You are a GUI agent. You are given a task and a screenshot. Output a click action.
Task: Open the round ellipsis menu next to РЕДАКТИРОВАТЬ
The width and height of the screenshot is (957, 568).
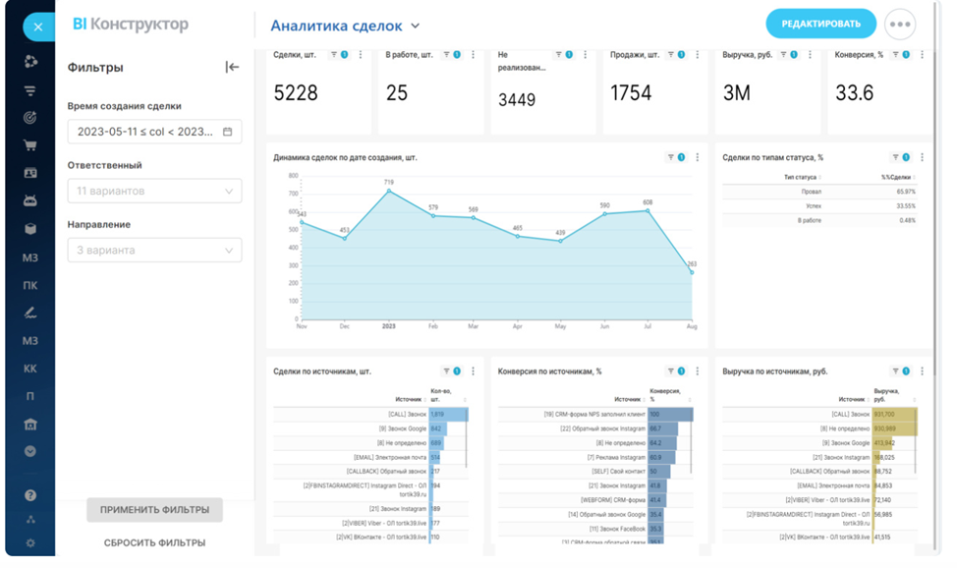coord(899,26)
